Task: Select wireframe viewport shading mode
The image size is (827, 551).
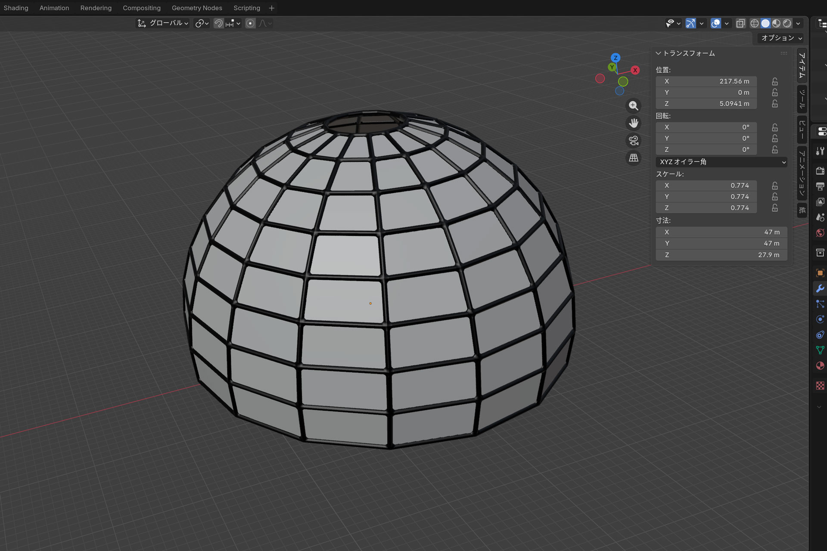Action: point(754,23)
